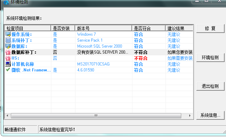
Task: Click the red 不符合 in the IIS row
Action: tap(141, 58)
